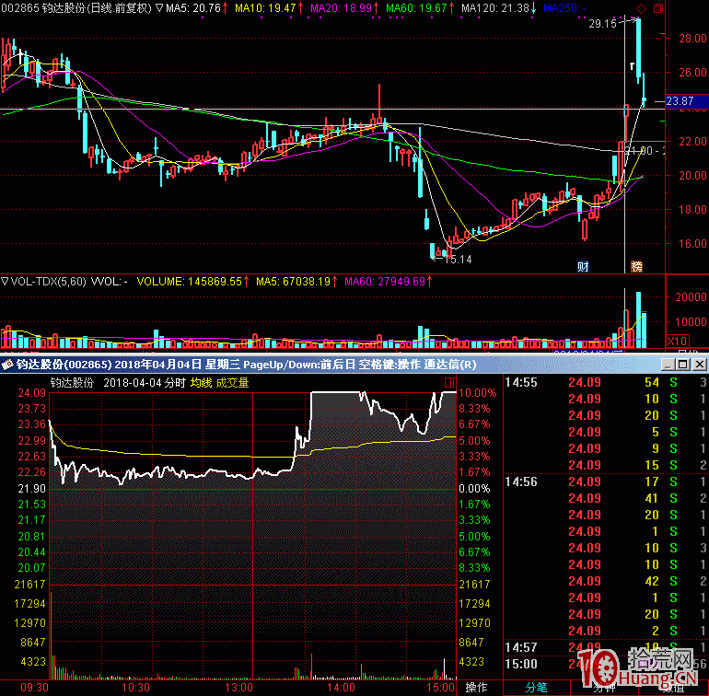Select the trade row with volume 2

point(606,631)
